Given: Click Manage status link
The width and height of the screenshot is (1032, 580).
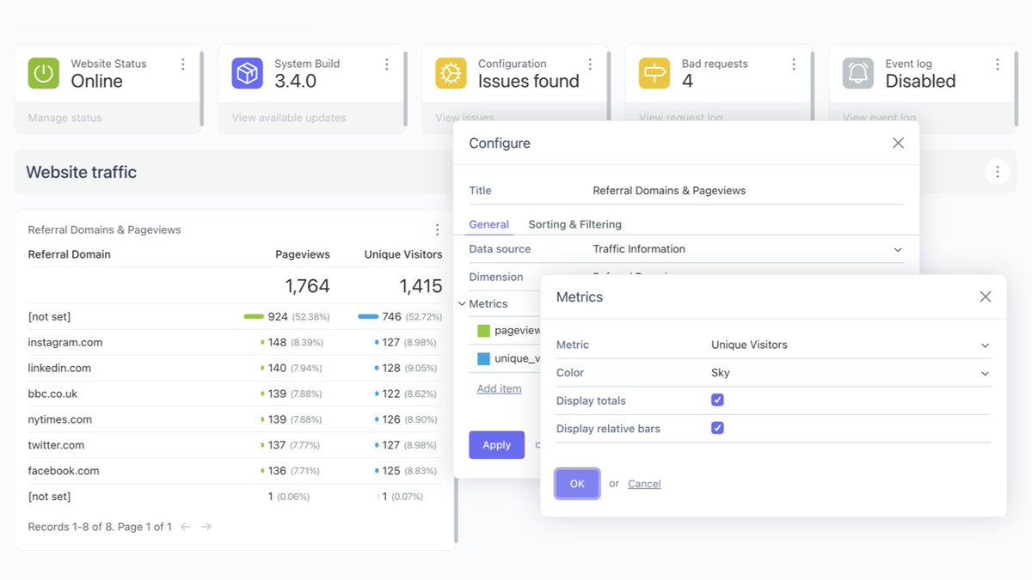Looking at the screenshot, I should pyautogui.click(x=64, y=118).
